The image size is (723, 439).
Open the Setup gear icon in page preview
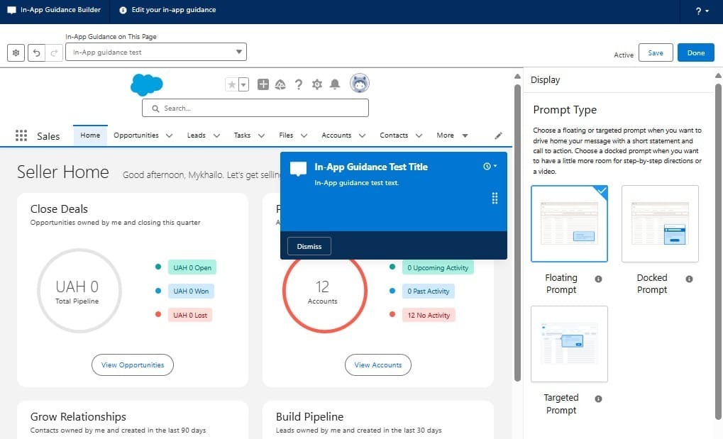tap(316, 84)
